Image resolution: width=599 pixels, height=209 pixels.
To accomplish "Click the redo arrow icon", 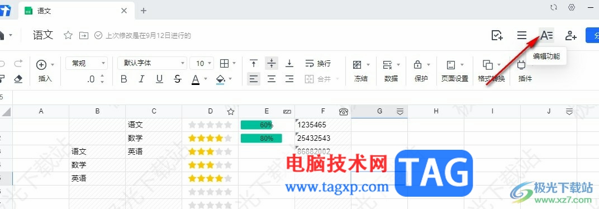I will pos(18,63).
